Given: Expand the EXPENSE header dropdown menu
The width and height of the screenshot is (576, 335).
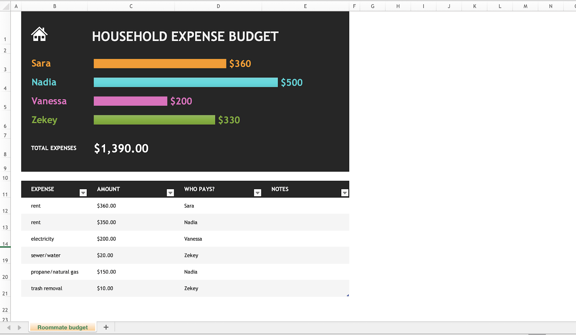Looking at the screenshot, I should 83,193.
